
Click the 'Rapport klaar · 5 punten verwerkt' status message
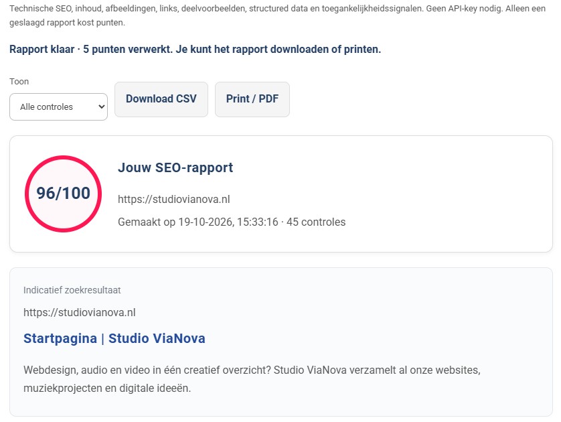195,49
